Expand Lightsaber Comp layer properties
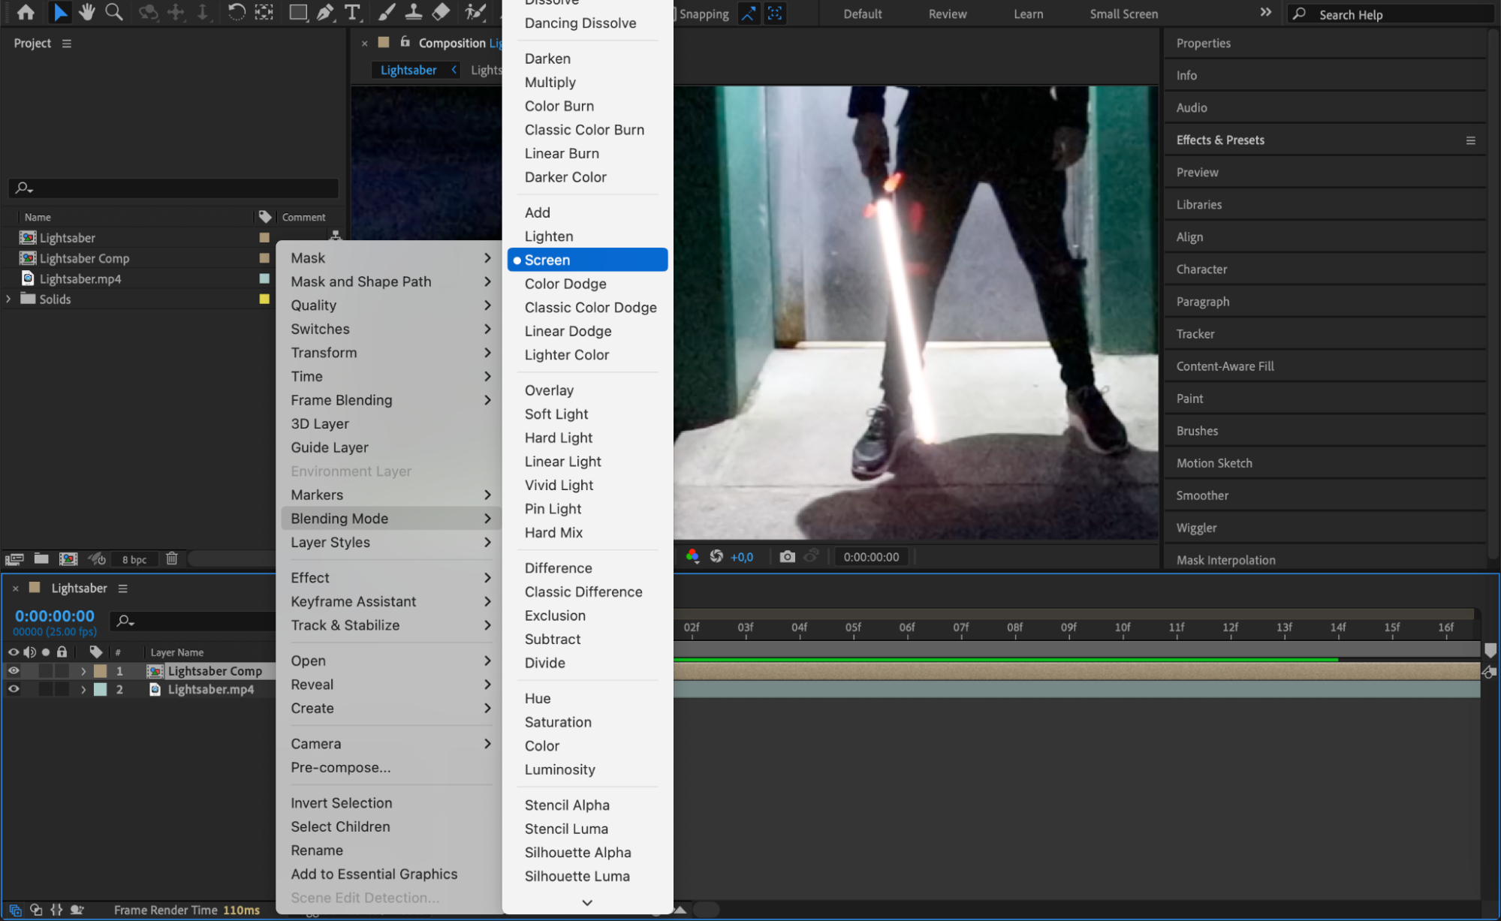 coord(83,670)
